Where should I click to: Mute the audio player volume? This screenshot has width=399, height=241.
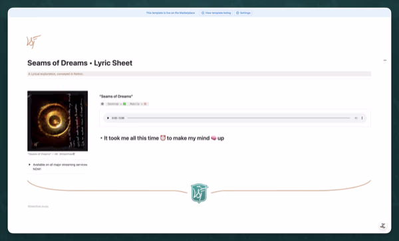click(356, 118)
